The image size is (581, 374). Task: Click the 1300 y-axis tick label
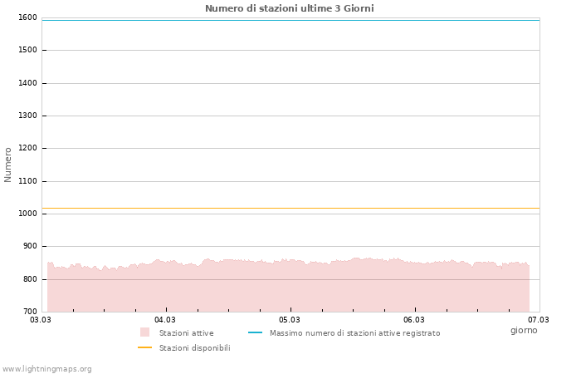[27, 116]
